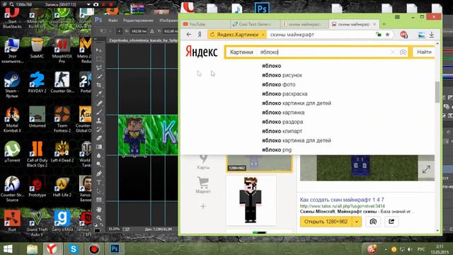Image resolution: width=453 pixels, height=255 pixels.
Task: Select the Crop tool in Photoshop
Action: 99,85
